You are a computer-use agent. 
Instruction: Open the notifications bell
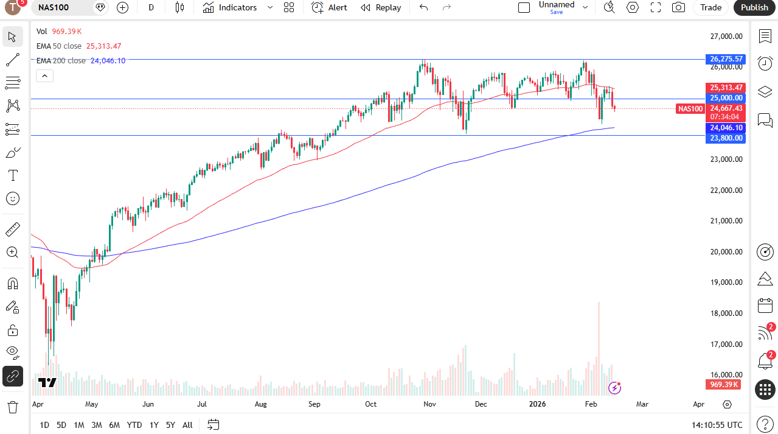click(x=765, y=361)
